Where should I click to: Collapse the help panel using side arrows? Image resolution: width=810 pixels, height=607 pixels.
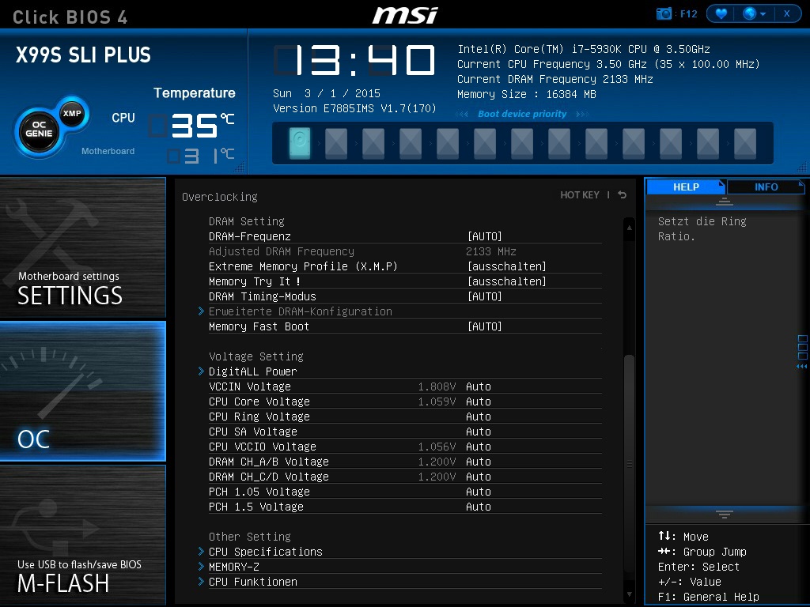[x=802, y=367]
